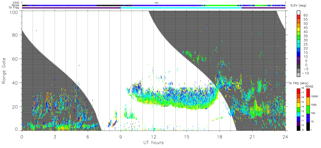
Task: Click the TX FRQ (MHz) legend title
Action: [x=298, y=83]
